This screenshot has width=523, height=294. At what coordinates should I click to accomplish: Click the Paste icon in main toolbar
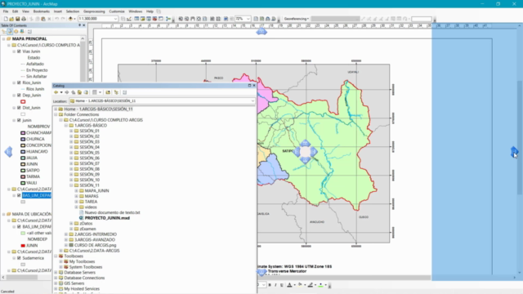[x=43, y=19]
